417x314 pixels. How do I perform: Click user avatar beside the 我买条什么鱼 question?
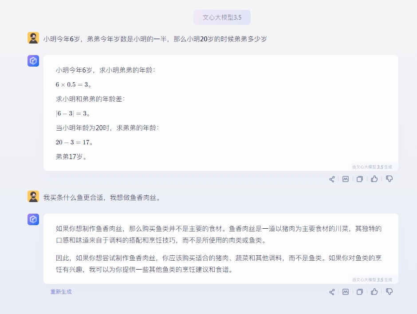tap(33, 196)
